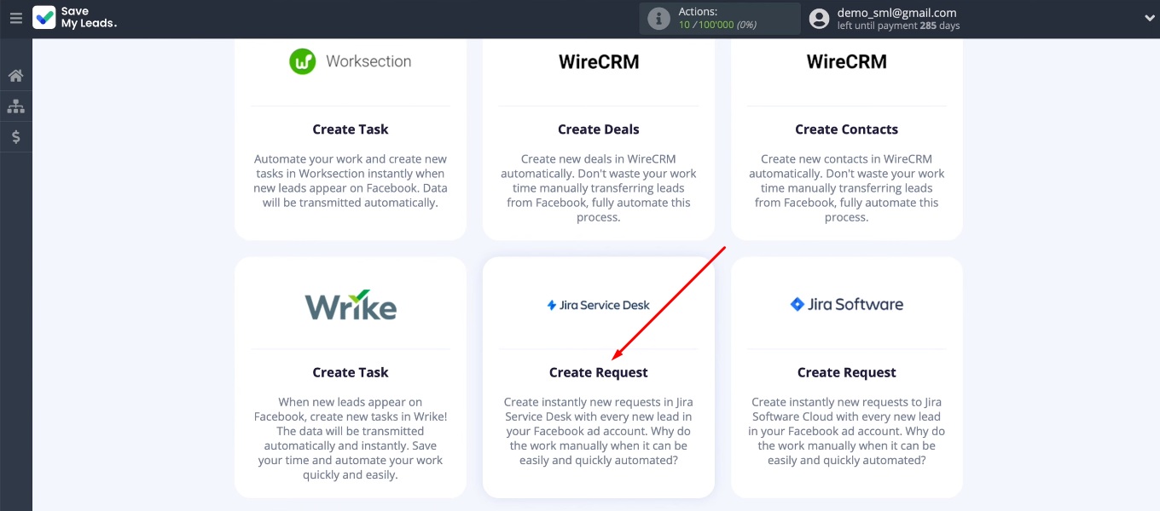Select Worksection Create Task title

351,129
